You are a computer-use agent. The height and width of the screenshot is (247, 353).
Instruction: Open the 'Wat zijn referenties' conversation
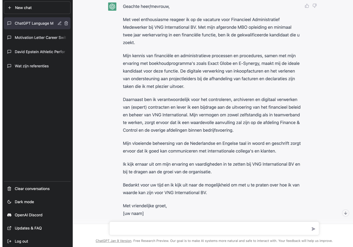31,66
